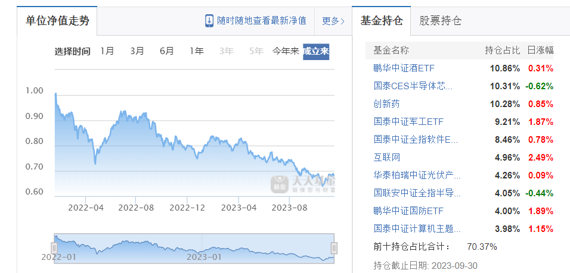Click the 鹏华中证国防ETF fund link
The width and height of the screenshot is (570, 273).
408,211
